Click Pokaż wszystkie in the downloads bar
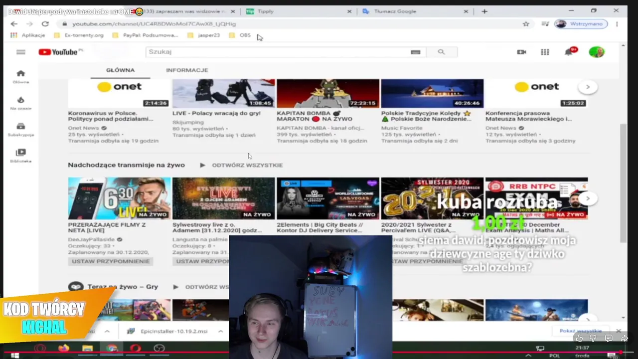This screenshot has height=359, width=638. (x=581, y=331)
